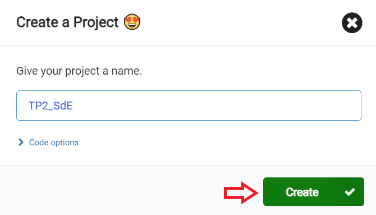Dismiss the dialog with the black X icon
The width and height of the screenshot is (376, 215).
pos(352,23)
